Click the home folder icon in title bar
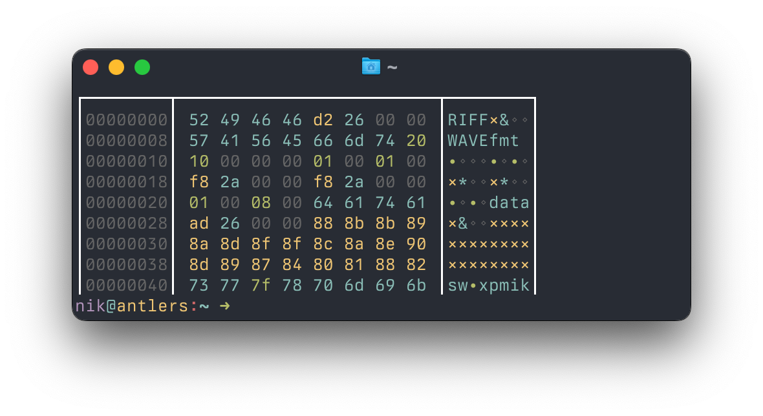The width and height of the screenshot is (763, 416). [371, 67]
